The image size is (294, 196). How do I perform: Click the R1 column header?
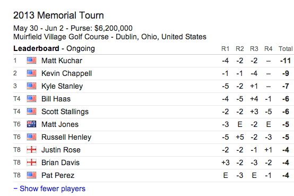[225, 49]
